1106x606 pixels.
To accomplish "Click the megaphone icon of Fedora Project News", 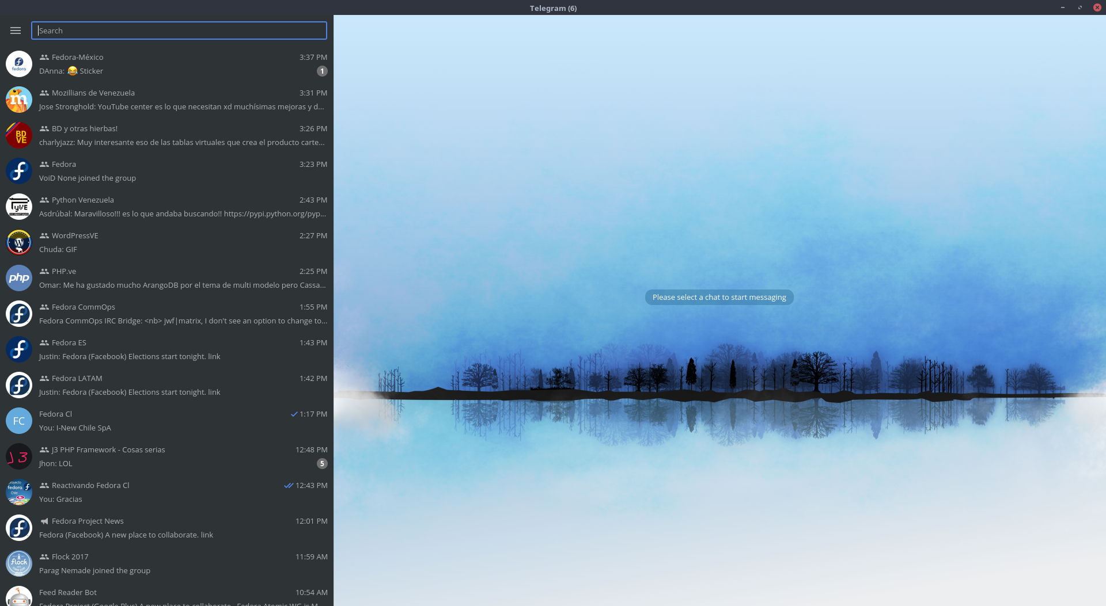I will click(44, 521).
